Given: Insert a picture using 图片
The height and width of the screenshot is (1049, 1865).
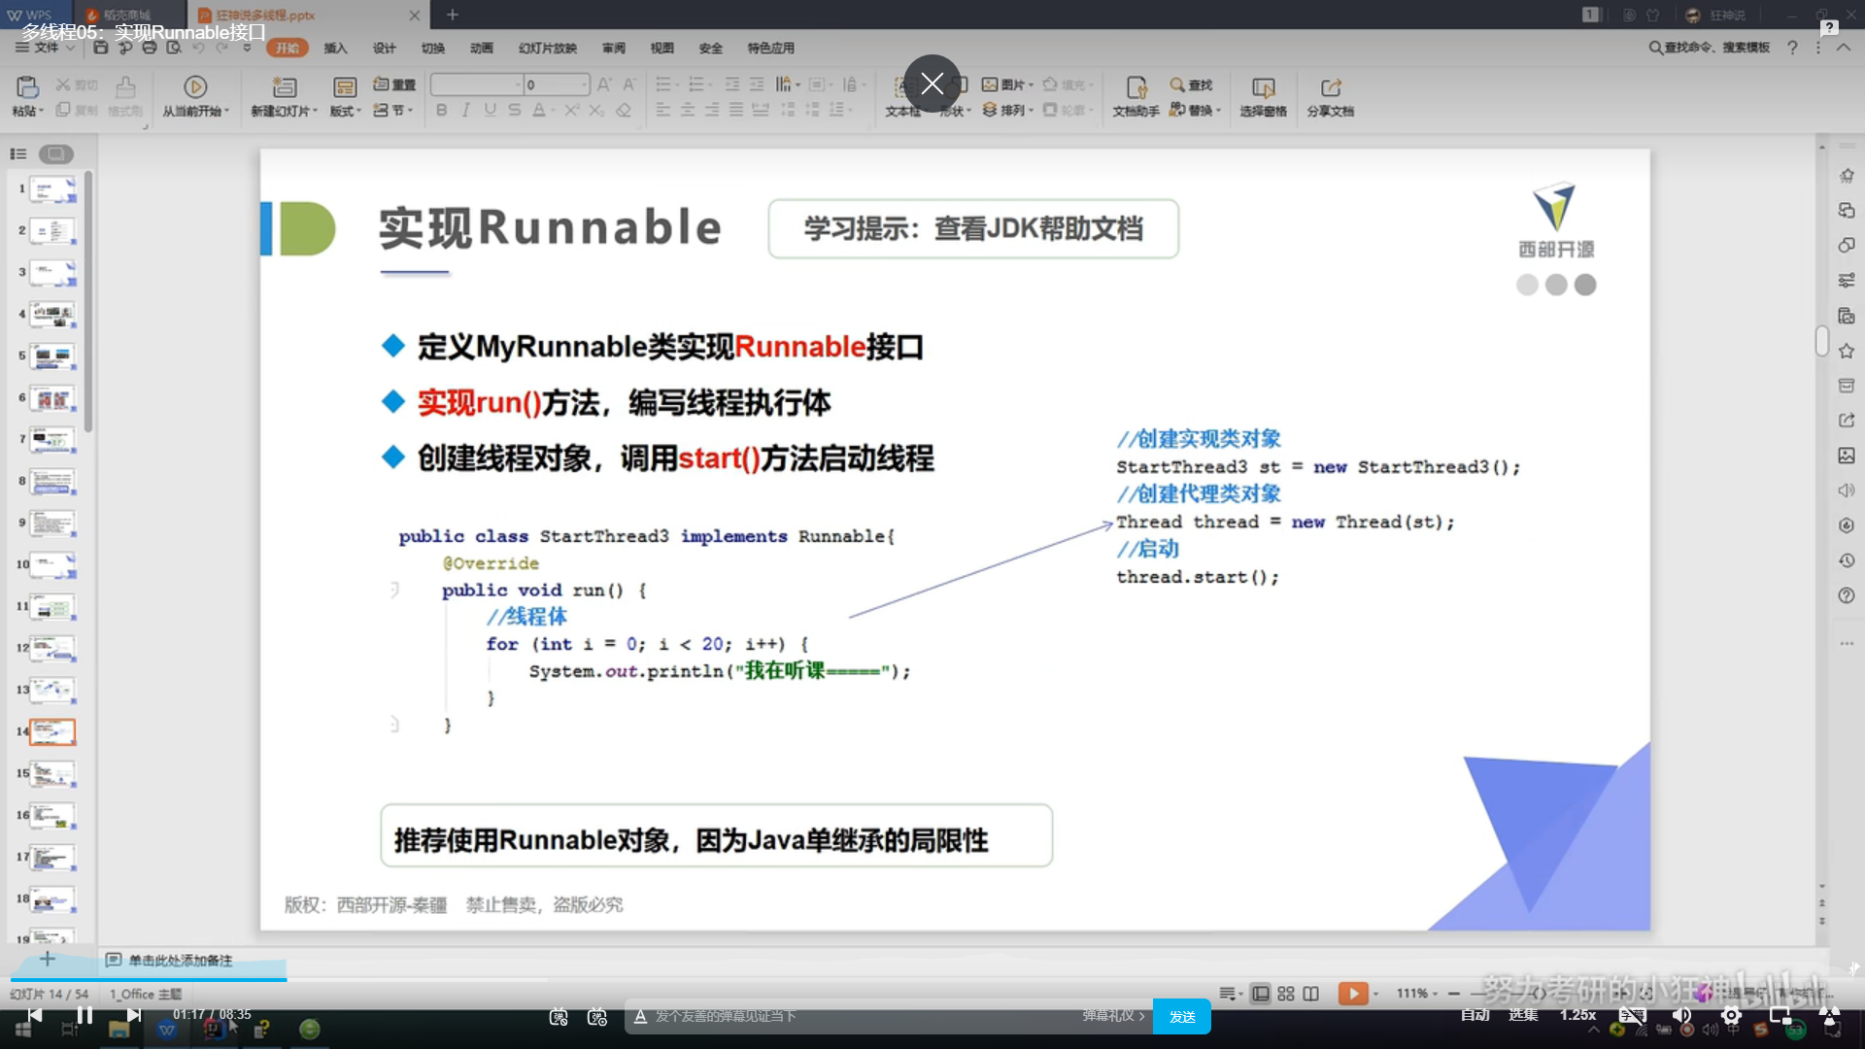Looking at the screenshot, I should tap(1005, 85).
